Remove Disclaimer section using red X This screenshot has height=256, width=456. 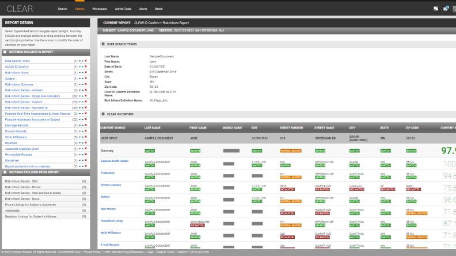point(86,161)
